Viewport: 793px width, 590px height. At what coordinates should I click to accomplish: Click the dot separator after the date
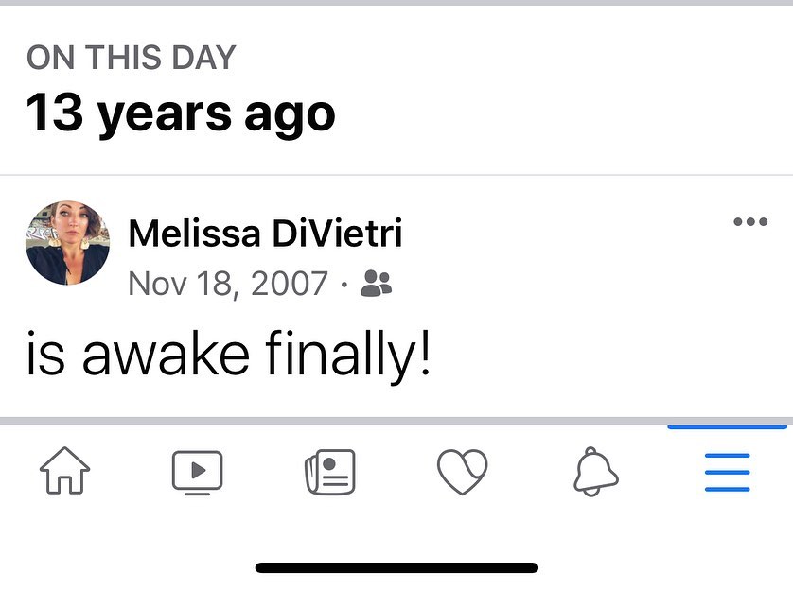tap(344, 284)
